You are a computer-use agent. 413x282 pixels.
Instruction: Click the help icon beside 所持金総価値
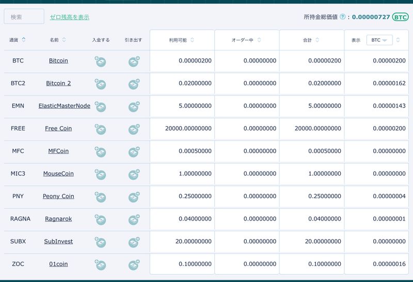tap(343, 17)
